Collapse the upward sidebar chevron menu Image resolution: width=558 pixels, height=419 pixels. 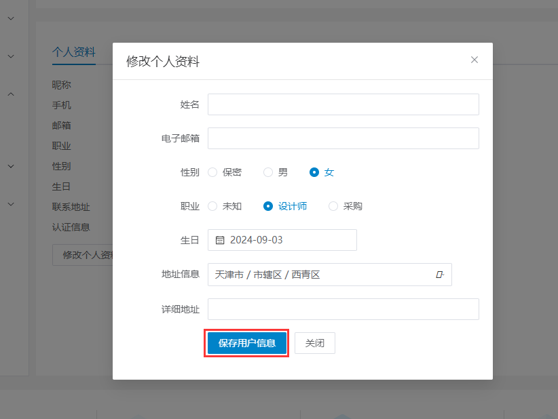(x=11, y=94)
